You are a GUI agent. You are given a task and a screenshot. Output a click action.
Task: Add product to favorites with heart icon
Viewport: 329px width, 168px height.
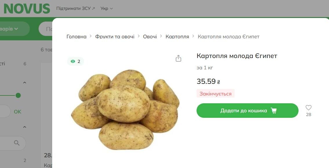308,108
